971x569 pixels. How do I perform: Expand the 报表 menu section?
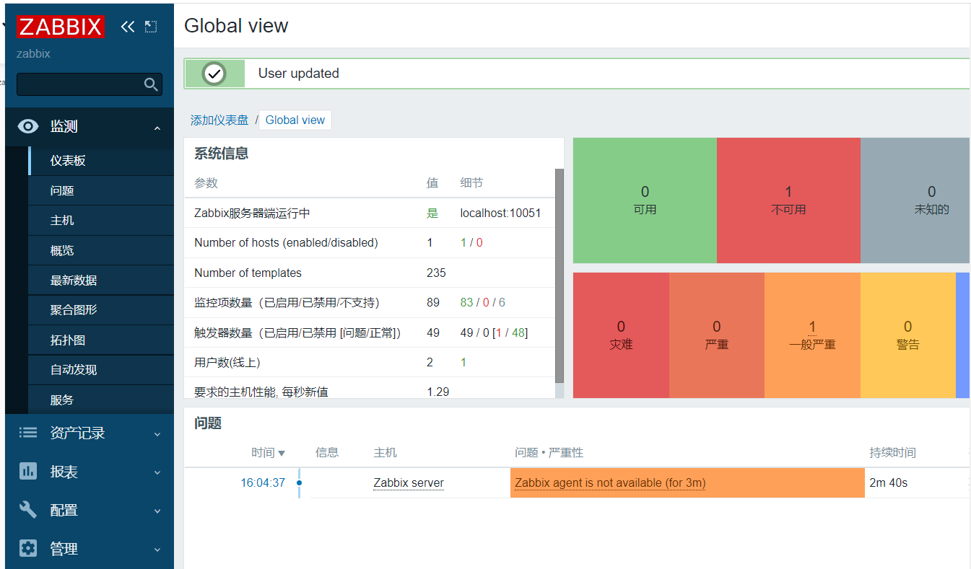point(157,473)
